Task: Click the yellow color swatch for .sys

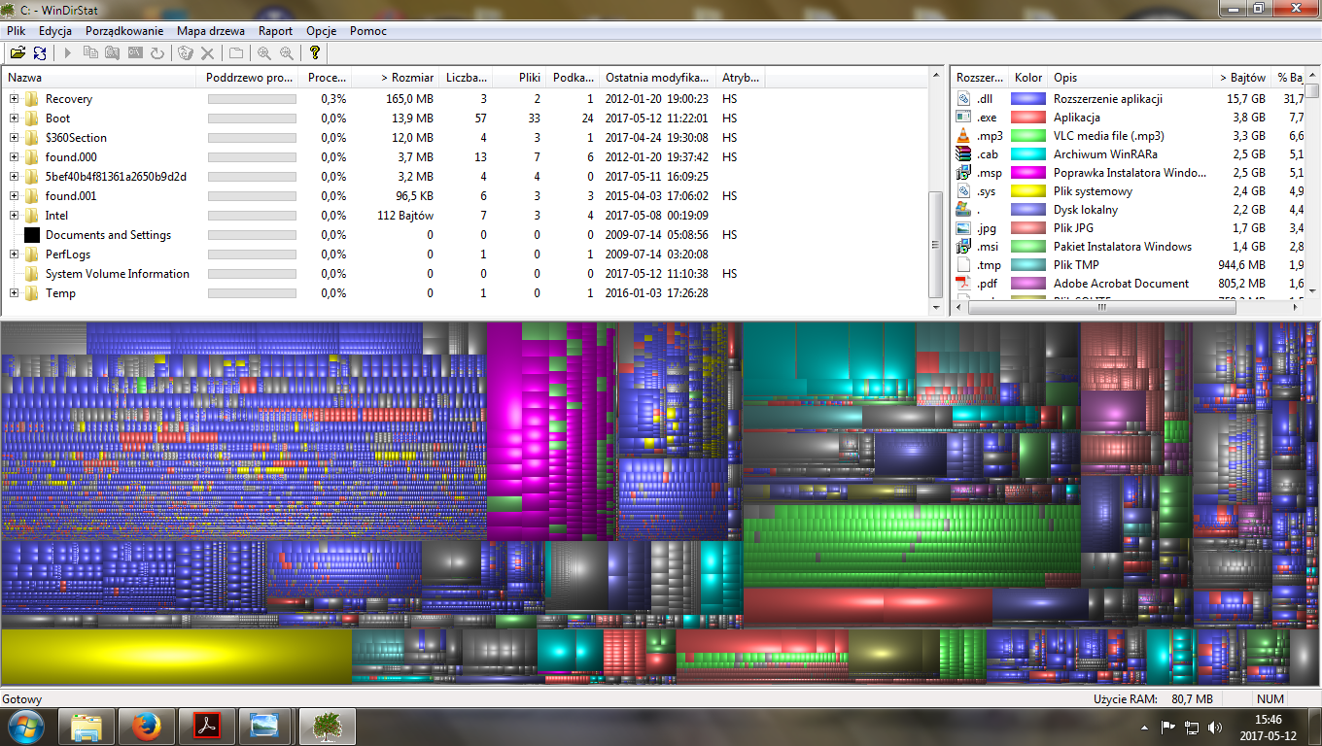Action: 1028,191
